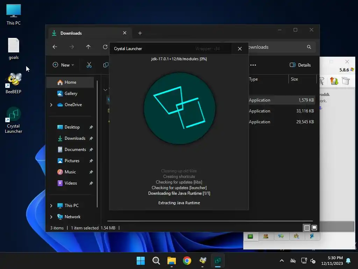Open Google Chrome from taskbar
358x269 pixels.
click(x=187, y=261)
